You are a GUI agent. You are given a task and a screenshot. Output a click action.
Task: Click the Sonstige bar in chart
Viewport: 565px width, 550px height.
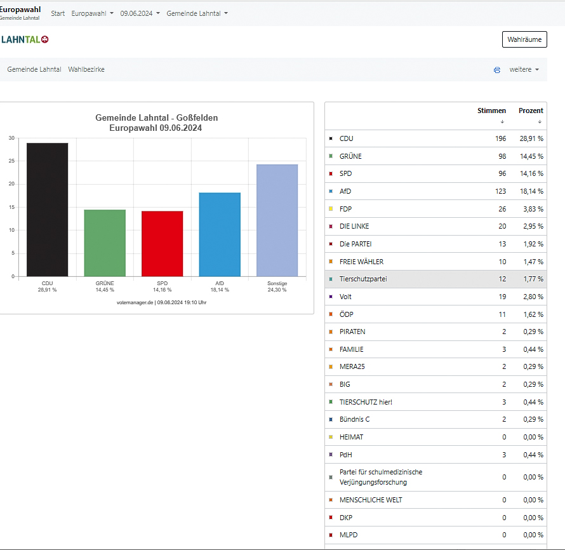pyautogui.click(x=277, y=220)
